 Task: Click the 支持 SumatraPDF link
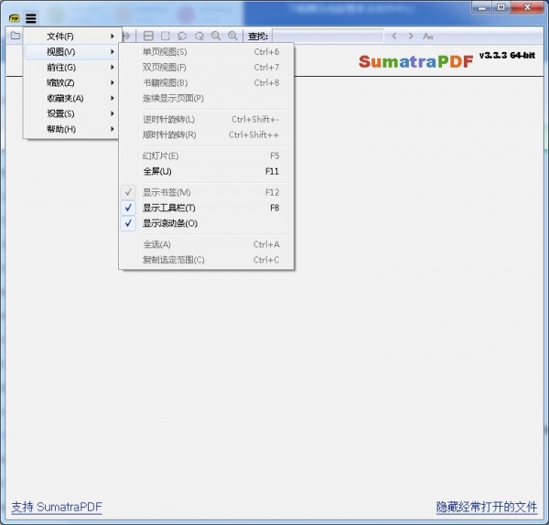(x=56, y=507)
